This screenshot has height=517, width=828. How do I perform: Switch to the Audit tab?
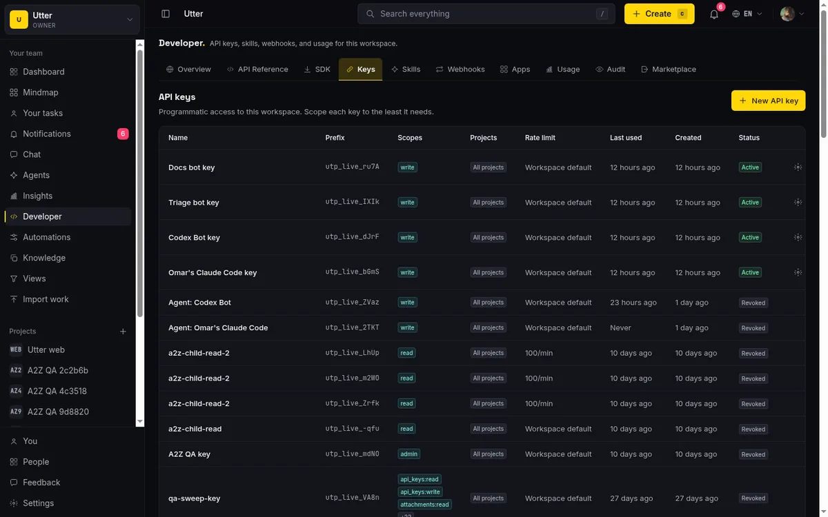tap(610, 69)
